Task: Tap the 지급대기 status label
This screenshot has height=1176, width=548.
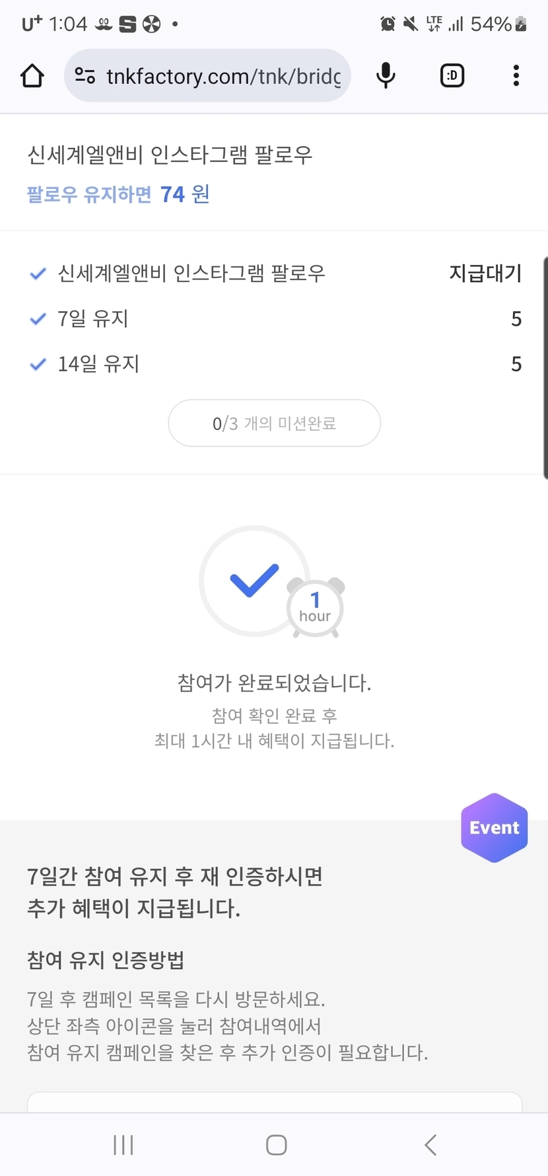Action: (x=485, y=274)
